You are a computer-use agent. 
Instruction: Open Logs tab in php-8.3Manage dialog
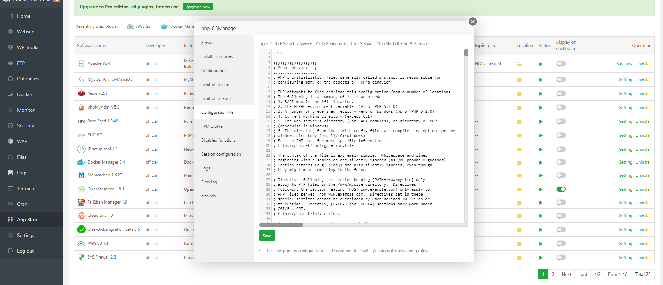224,168
